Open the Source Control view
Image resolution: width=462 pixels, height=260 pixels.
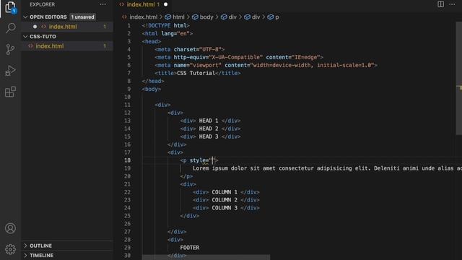pos(10,50)
